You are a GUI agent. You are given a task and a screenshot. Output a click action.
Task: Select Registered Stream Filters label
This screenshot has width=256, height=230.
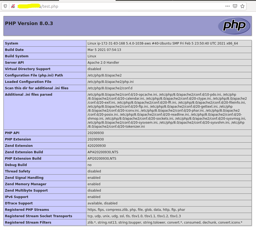(28, 222)
